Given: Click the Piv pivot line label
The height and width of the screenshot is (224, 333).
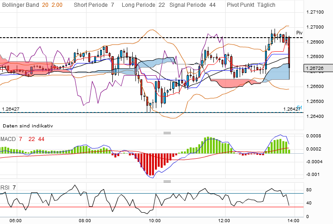Looking at the screenshot, I should pos(299,33).
